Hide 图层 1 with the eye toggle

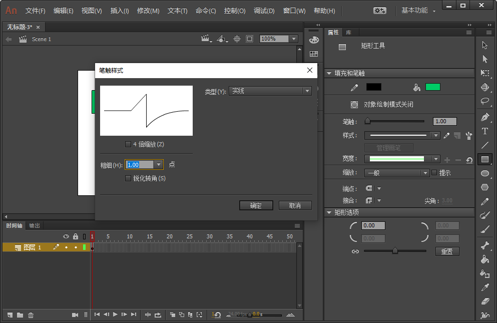(66, 247)
